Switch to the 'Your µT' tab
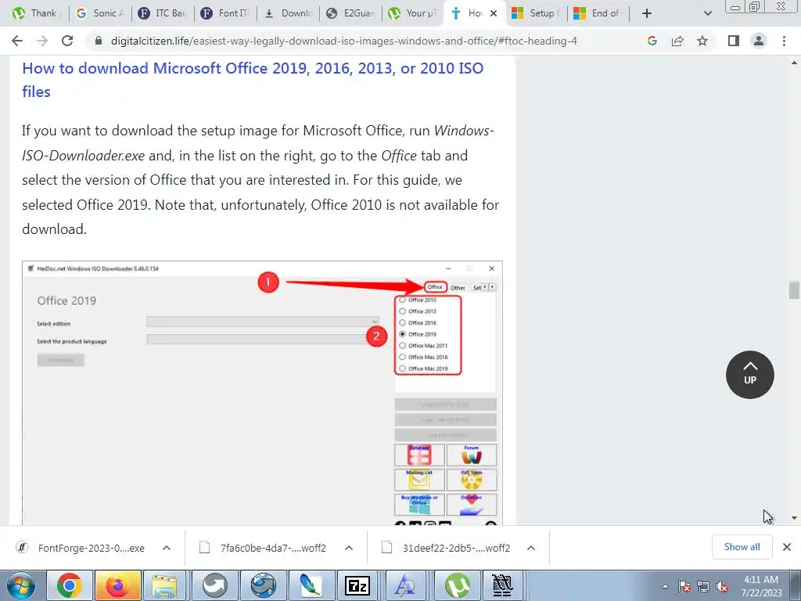 point(413,13)
